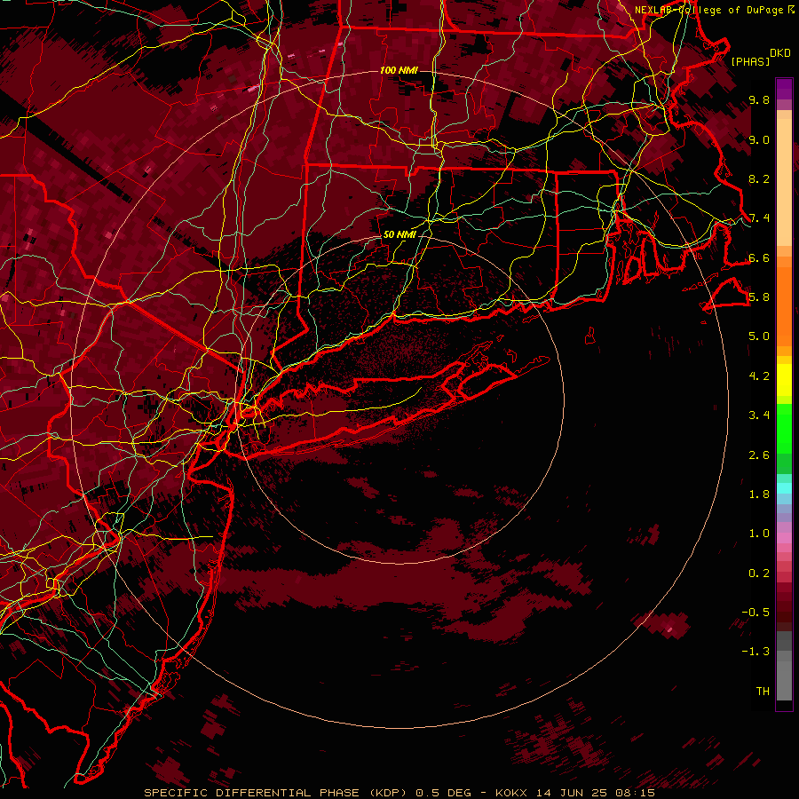This screenshot has width=799, height=799.
Task: Click the [PHAS] unit label
Action: [750, 61]
